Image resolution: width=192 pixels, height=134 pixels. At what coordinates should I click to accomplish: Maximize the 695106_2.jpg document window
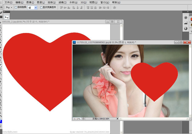click(112, 22)
